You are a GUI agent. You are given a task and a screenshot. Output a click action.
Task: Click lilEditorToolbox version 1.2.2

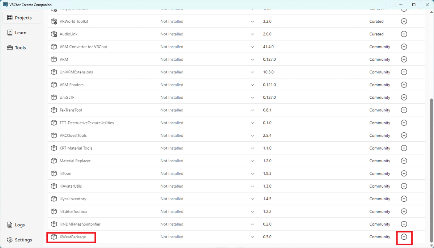(x=267, y=211)
